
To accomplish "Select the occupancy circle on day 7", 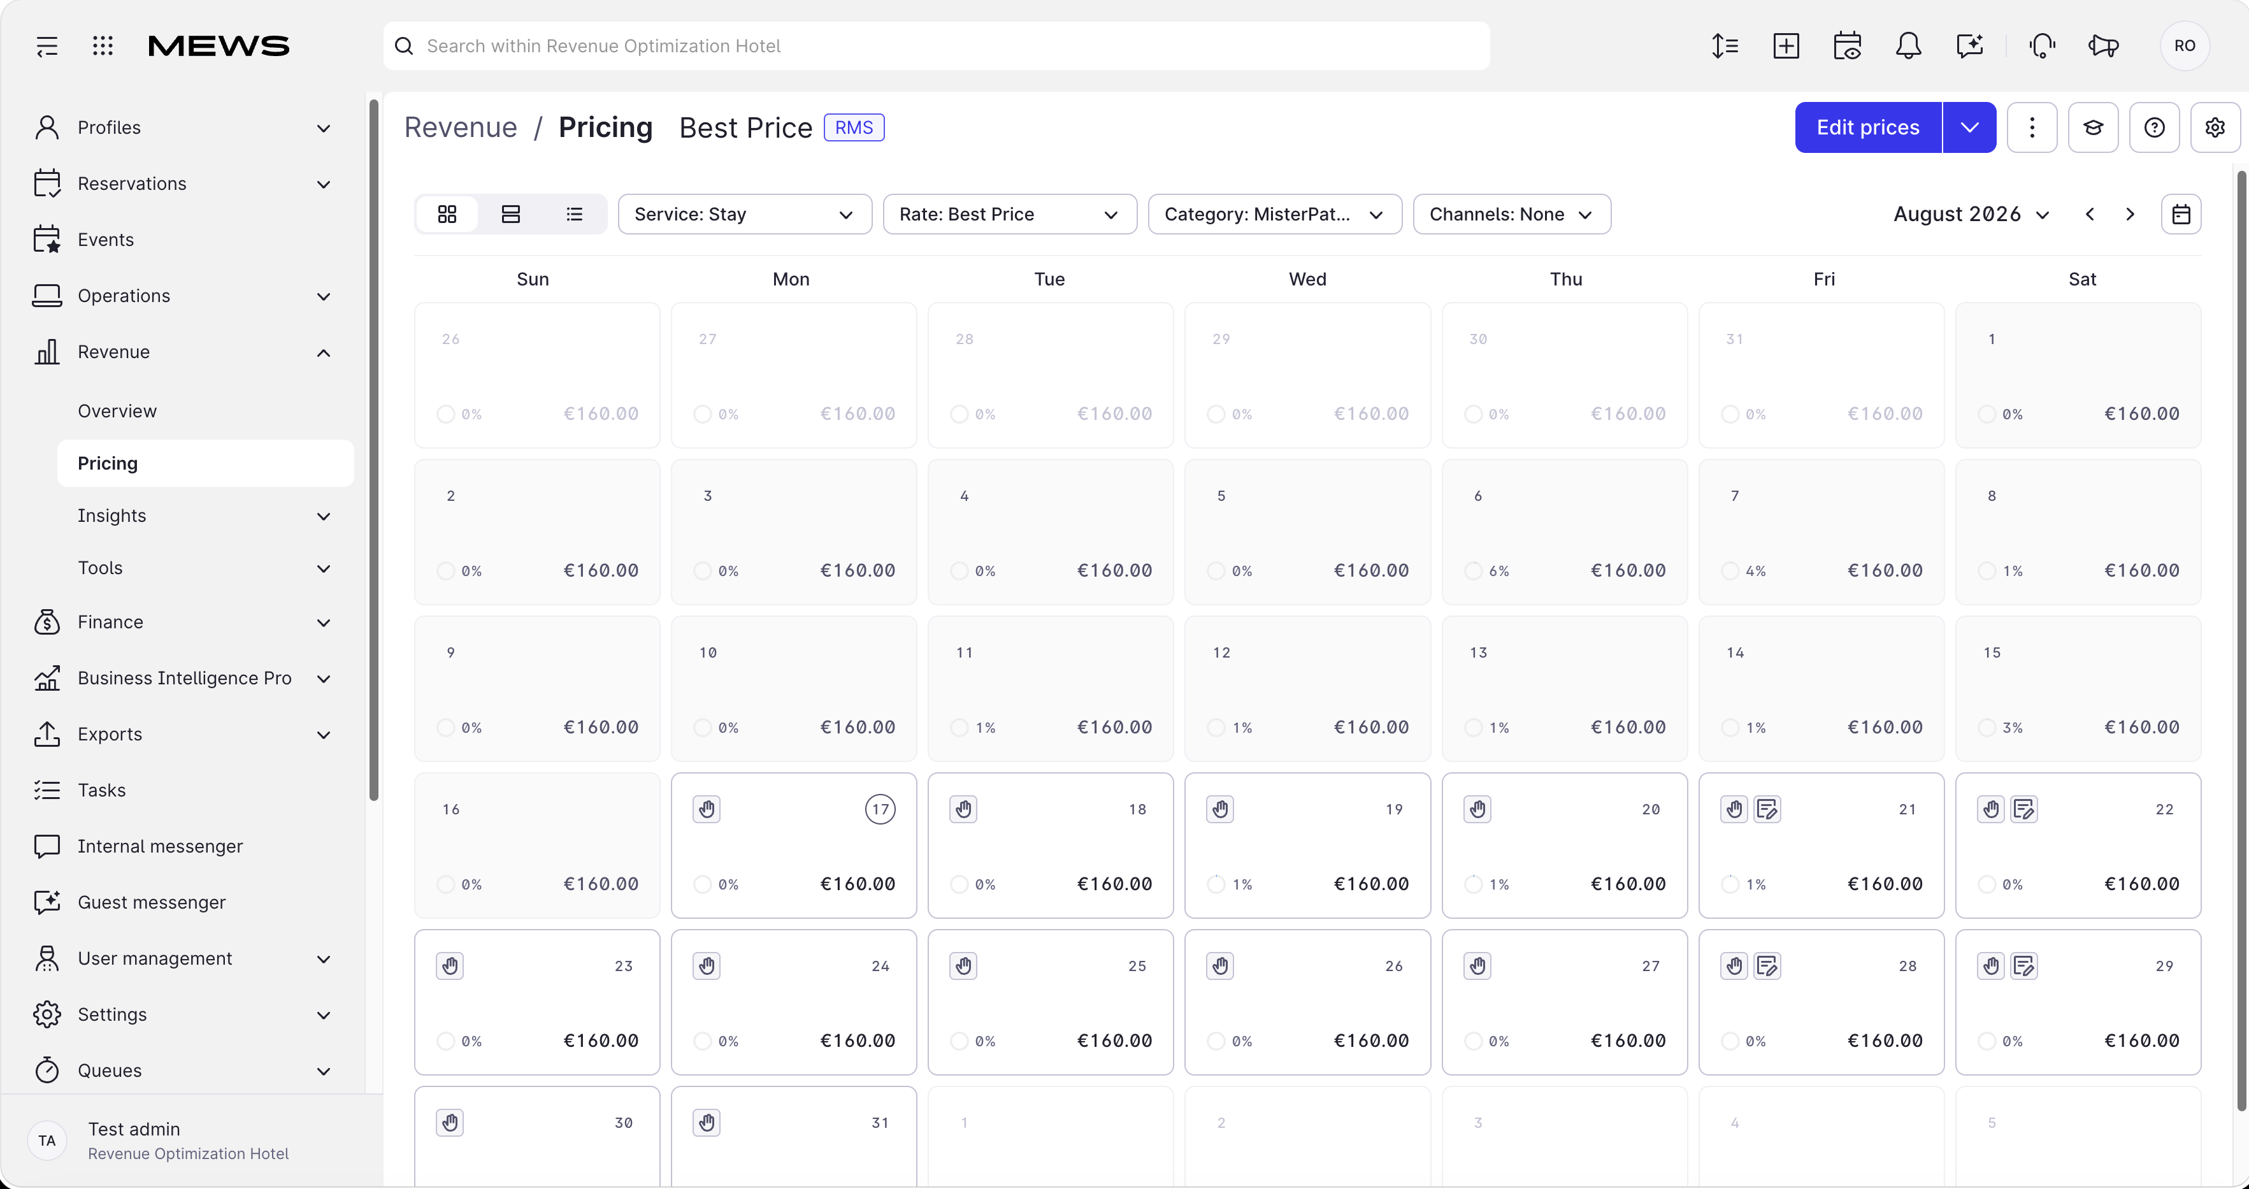I will (x=1730, y=571).
